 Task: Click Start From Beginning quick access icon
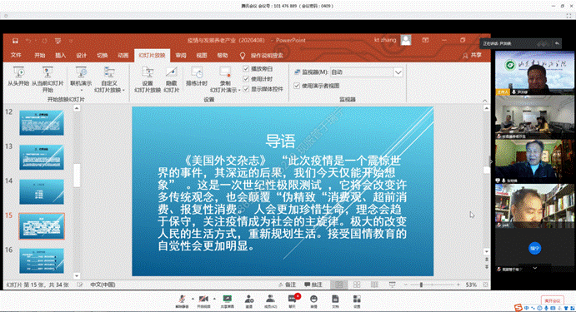58,41
